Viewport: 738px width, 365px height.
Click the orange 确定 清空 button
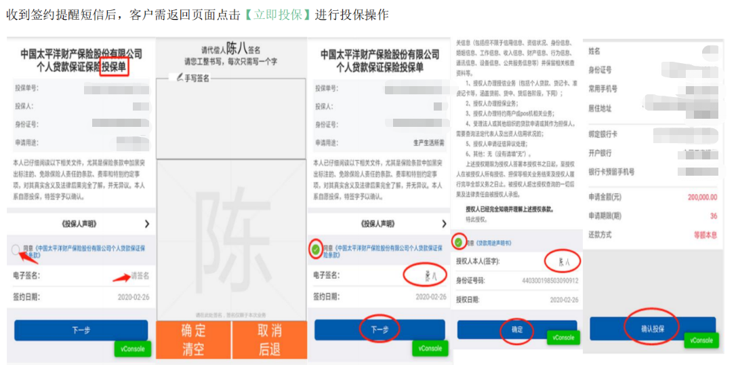coord(193,340)
